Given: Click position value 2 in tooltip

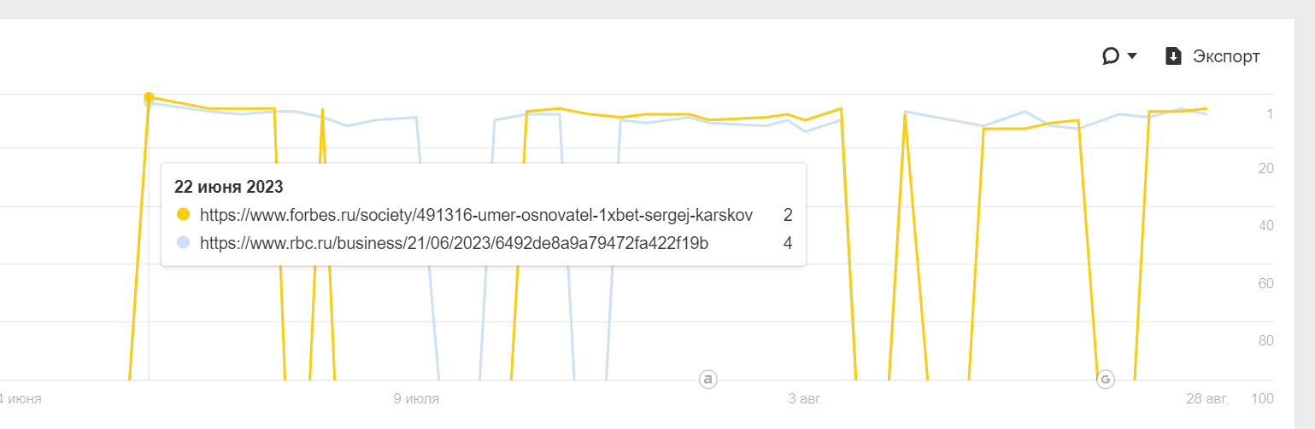Looking at the screenshot, I should point(787,215).
